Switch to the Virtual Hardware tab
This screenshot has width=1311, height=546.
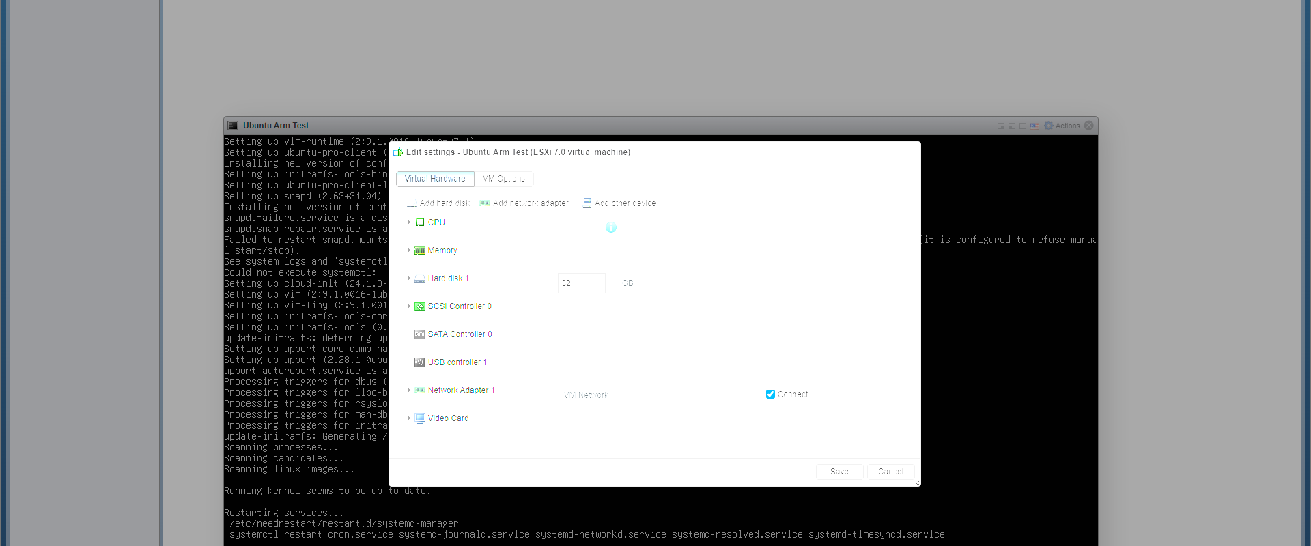435,179
